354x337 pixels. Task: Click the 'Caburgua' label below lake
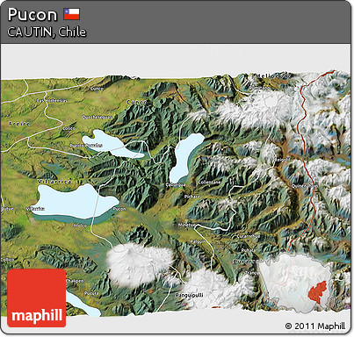pyautogui.click(x=176, y=185)
